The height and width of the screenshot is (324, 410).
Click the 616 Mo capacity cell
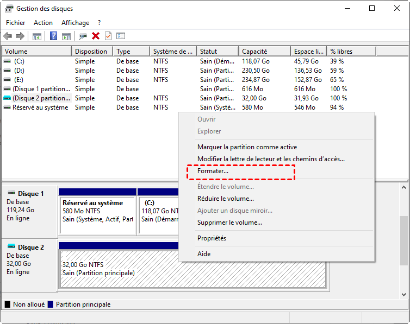(x=252, y=89)
